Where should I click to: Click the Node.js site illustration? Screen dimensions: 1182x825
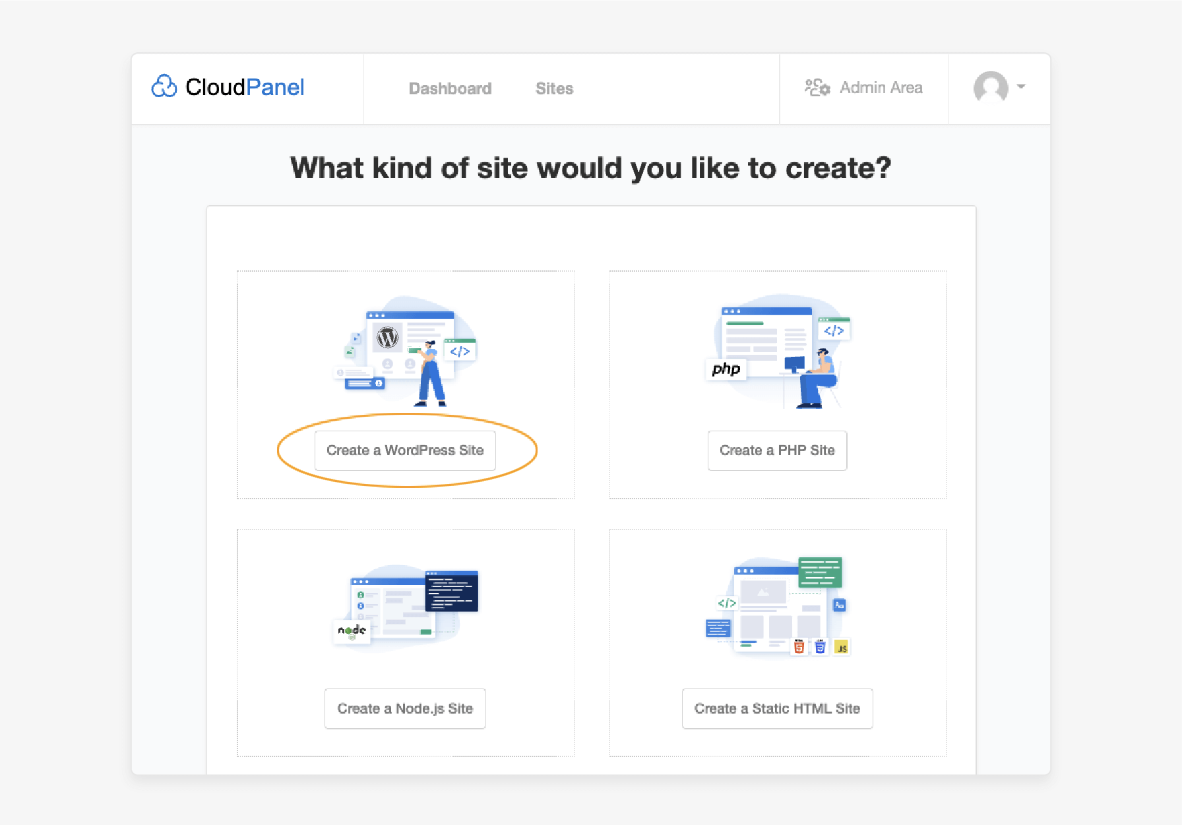[x=405, y=607]
